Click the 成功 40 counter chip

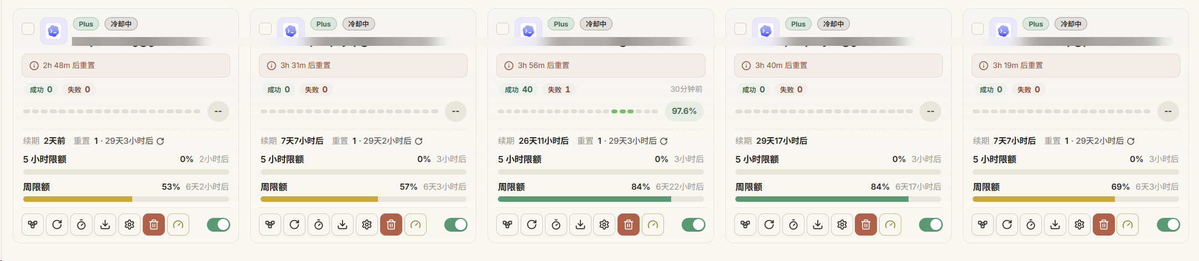tap(518, 90)
